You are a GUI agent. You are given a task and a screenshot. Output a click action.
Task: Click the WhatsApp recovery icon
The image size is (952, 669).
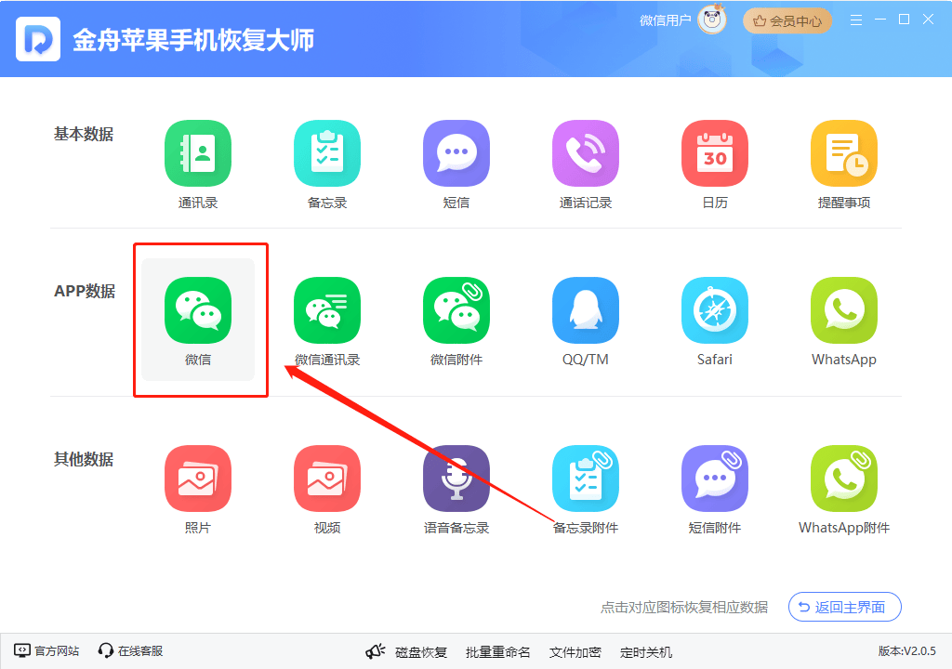click(x=844, y=309)
